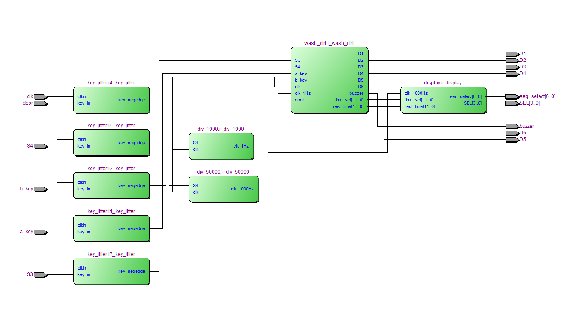Viewport: 562px width, 312px height.
Task: Click key_negedge output port of i1_key_jitter
Action: coord(131,229)
